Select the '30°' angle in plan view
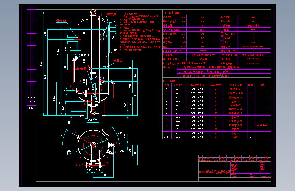The height and width of the screenshot is (191, 295). [x=60, y=136]
